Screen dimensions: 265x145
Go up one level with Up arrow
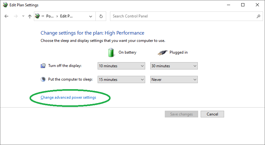[x=30, y=16]
